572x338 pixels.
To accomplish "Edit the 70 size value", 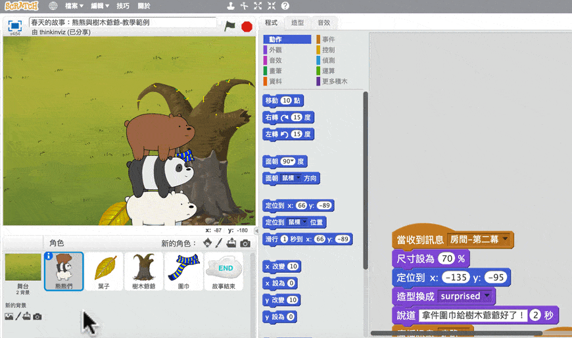I will (x=447, y=259).
